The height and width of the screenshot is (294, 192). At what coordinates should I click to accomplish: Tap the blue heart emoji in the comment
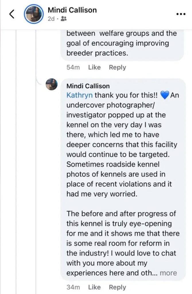tap(165, 96)
